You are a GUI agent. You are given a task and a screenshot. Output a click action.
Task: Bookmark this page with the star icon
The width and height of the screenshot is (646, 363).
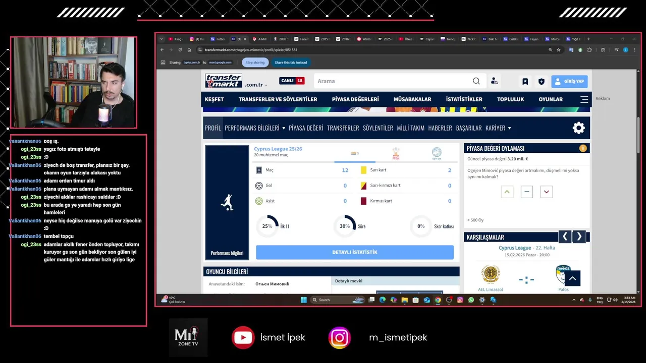coord(559,50)
